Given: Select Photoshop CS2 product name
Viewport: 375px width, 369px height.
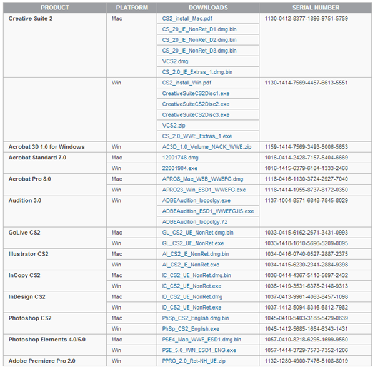Looking at the screenshot, I should tap(30, 318).
